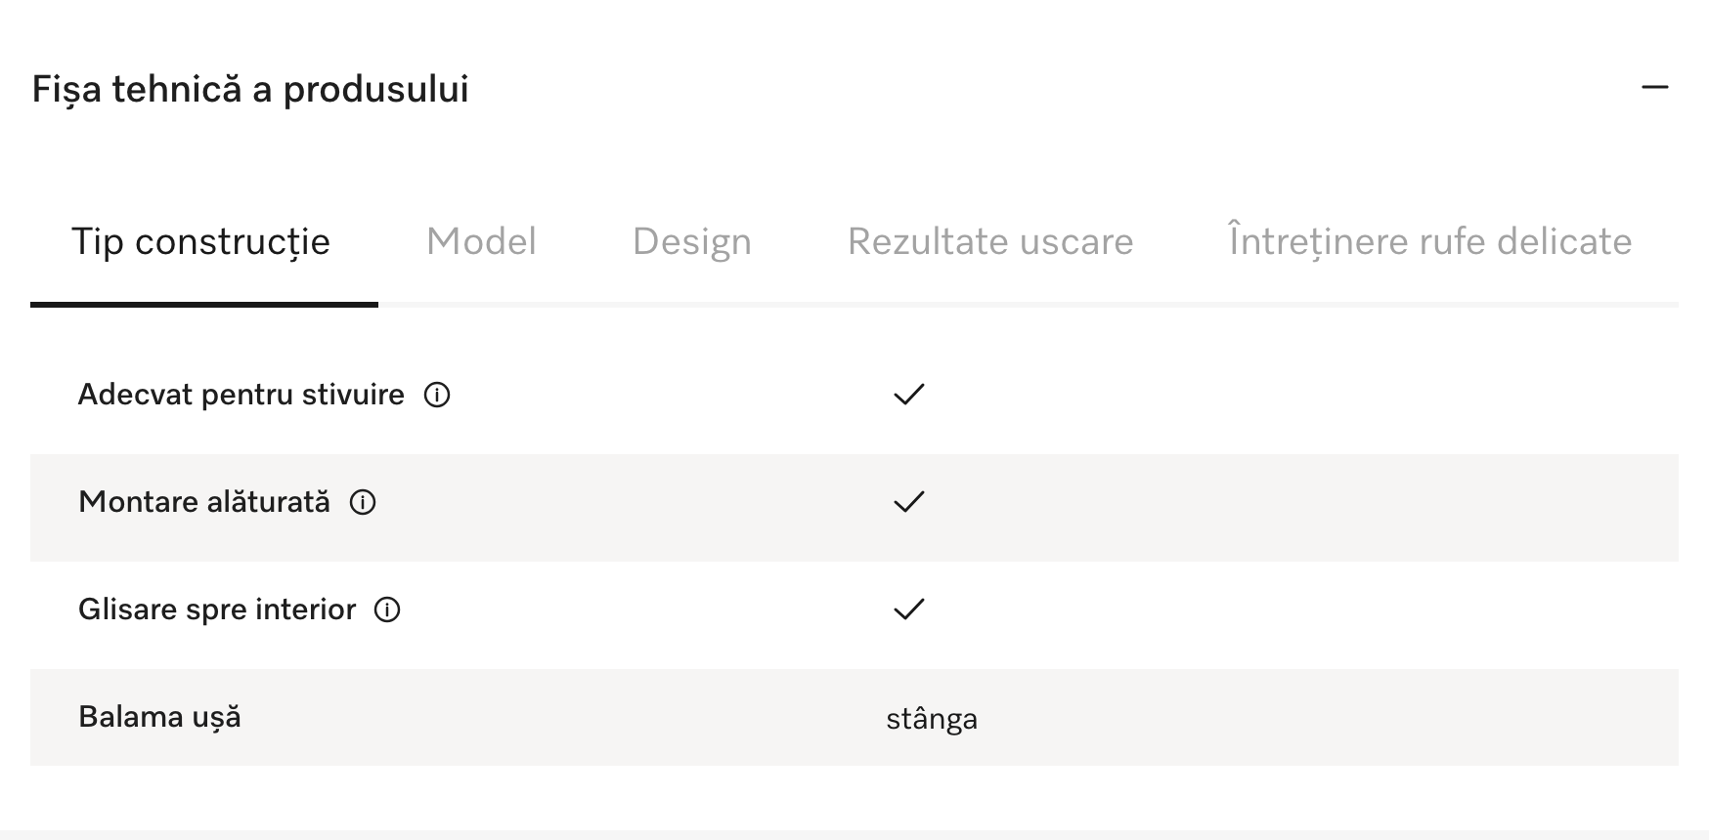Select the Tip construcție tab
Screen dimensions: 1709x840
tap(201, 241)
